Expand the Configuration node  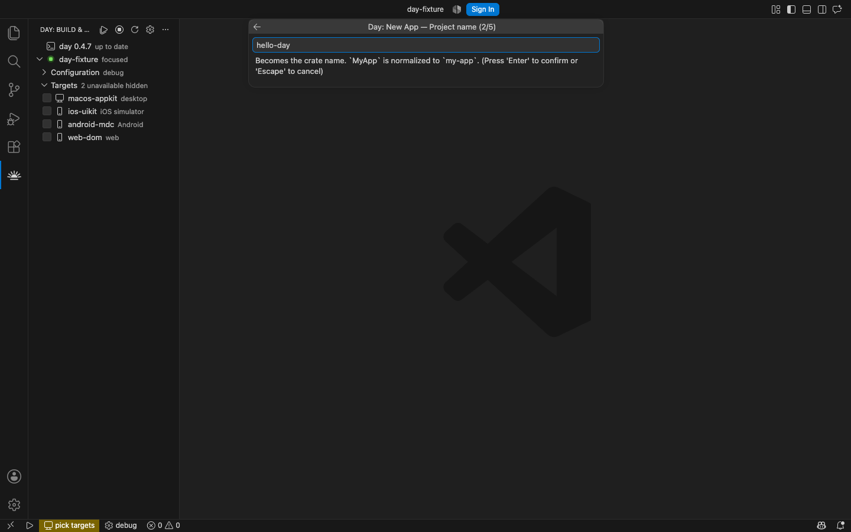coord(44,72)
